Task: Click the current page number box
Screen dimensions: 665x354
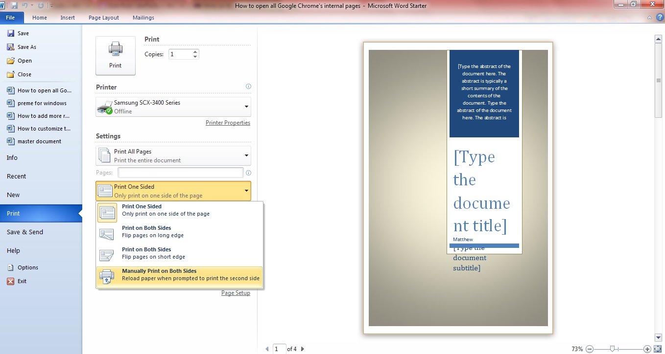Action: [280, 349]
